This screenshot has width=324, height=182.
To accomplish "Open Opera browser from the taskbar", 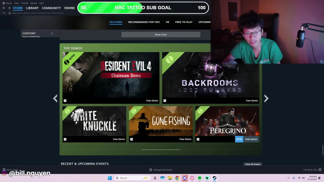I will tap(192, 178).
